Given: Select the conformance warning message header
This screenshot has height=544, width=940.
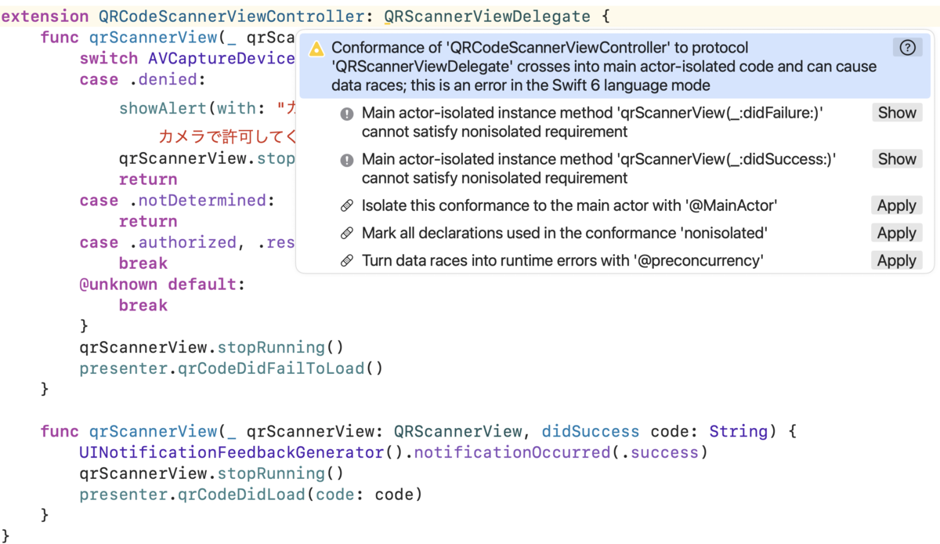Looking at the screenshot, I should pyautogui.click(x=616, y=67).
